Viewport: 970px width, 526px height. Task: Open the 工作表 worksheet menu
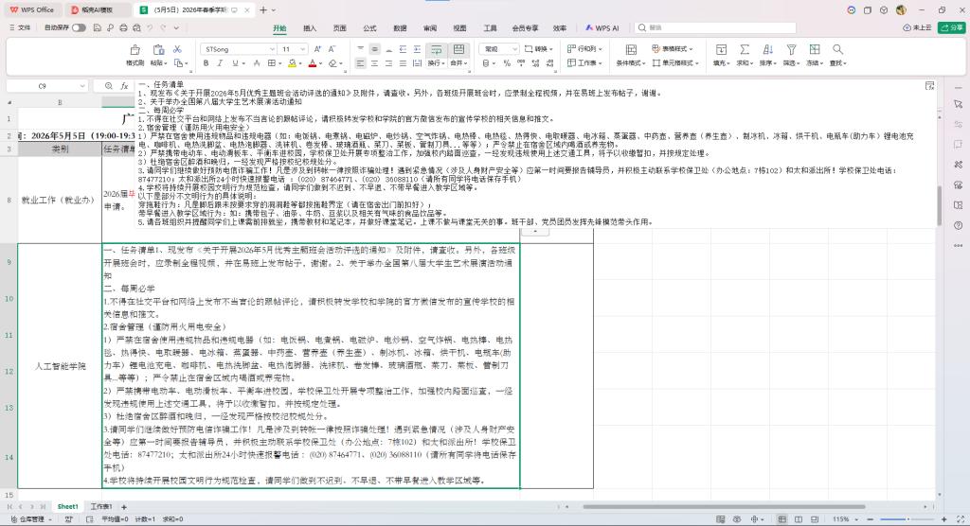(x=584, y=63)
